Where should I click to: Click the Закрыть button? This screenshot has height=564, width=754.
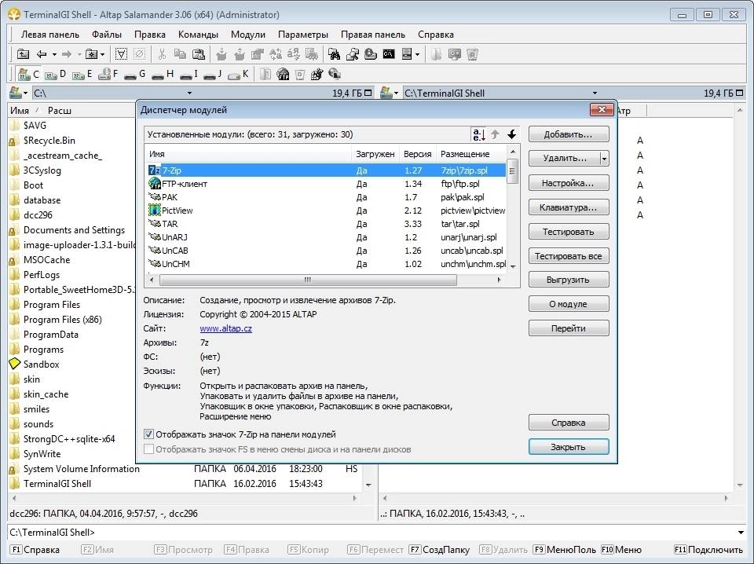point(569,447)
